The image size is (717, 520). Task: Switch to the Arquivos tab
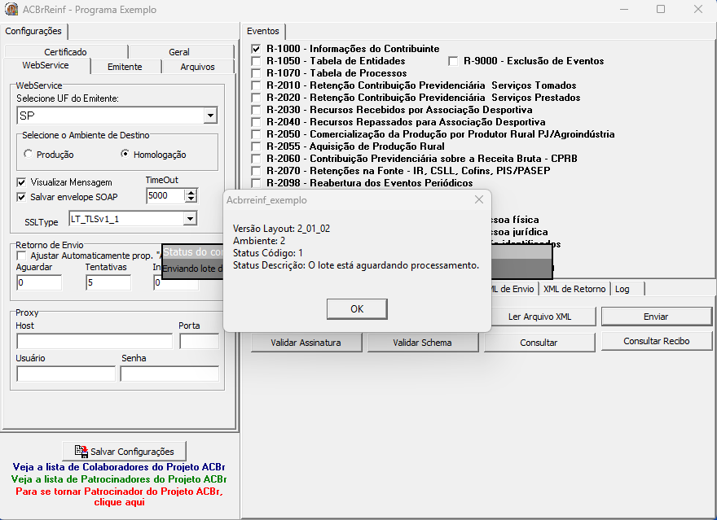click(197, 67)
